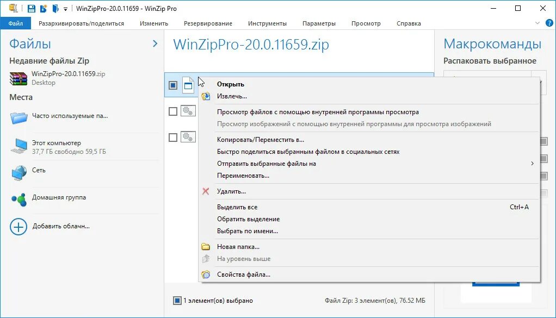Expand the Файлы pane with the arrow
This screenshot has height=318, width=556.
pos(155,43)
